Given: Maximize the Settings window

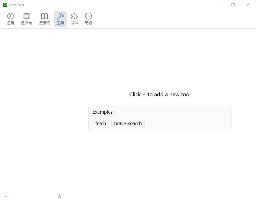Looking at the screenshot, I should pyautogui.click(x=233, y=5).
